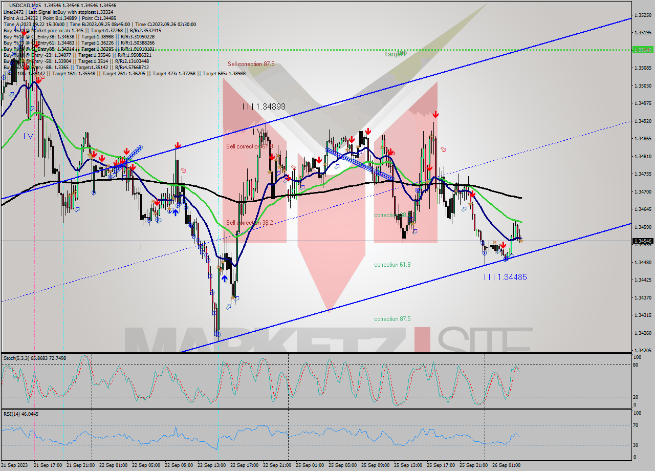655x471 pixels.
Task: Click the 1.34260 price axis value
Action: tap(642, 333)
